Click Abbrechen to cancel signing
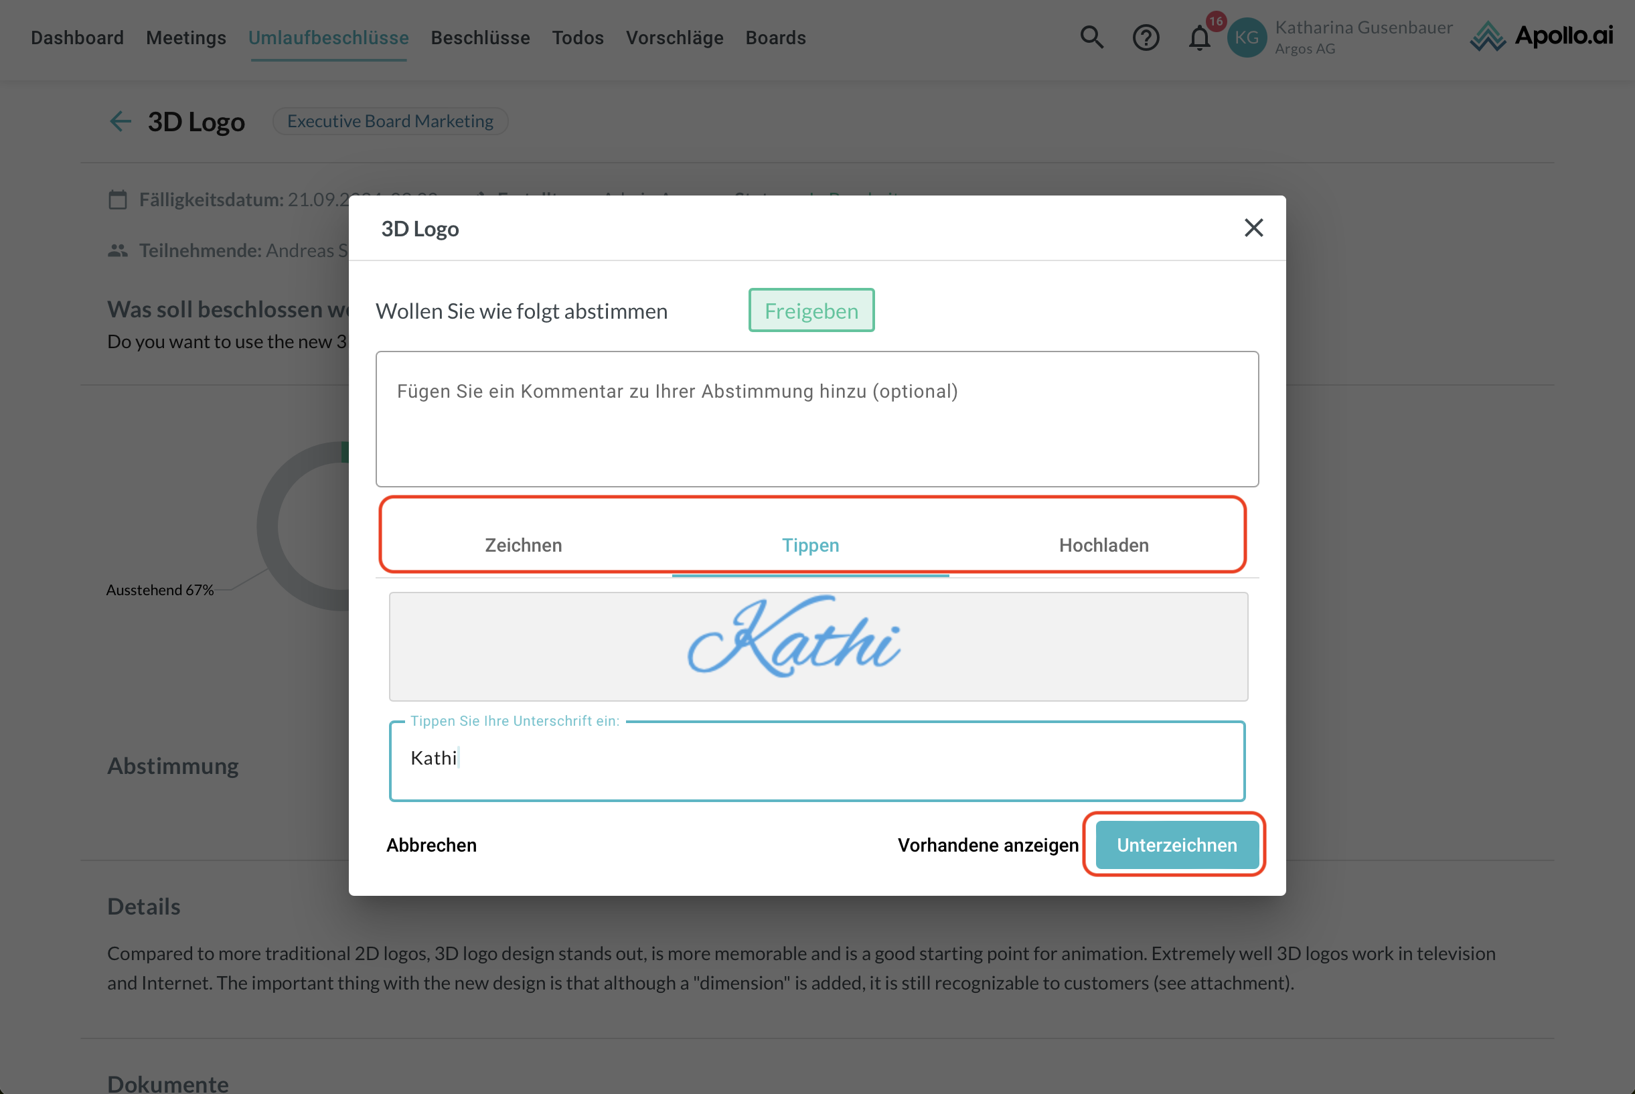 [431, 845]
